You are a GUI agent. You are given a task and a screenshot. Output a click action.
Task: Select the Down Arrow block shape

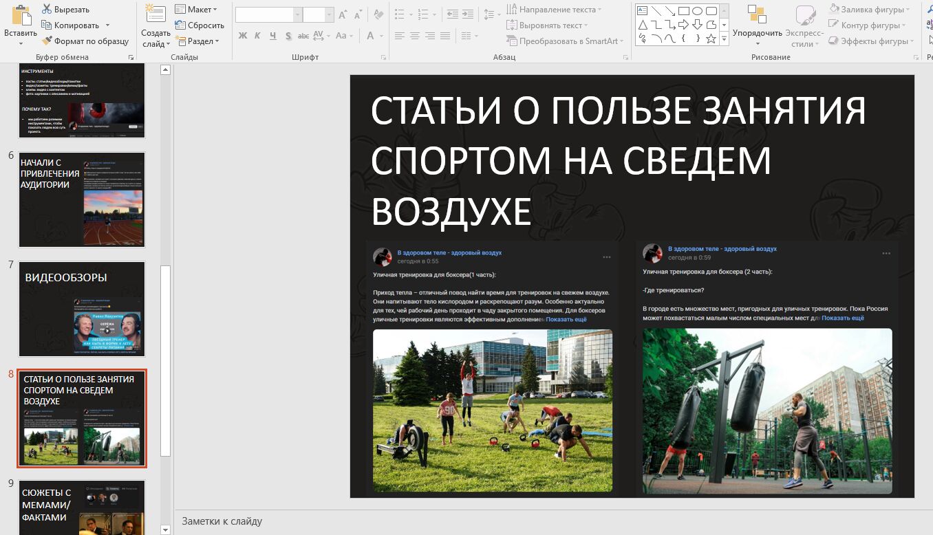click(697, 25)
